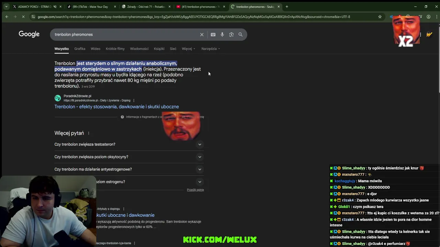Click the Google logo
440x247 pixels.
click(x=29, y=34)
